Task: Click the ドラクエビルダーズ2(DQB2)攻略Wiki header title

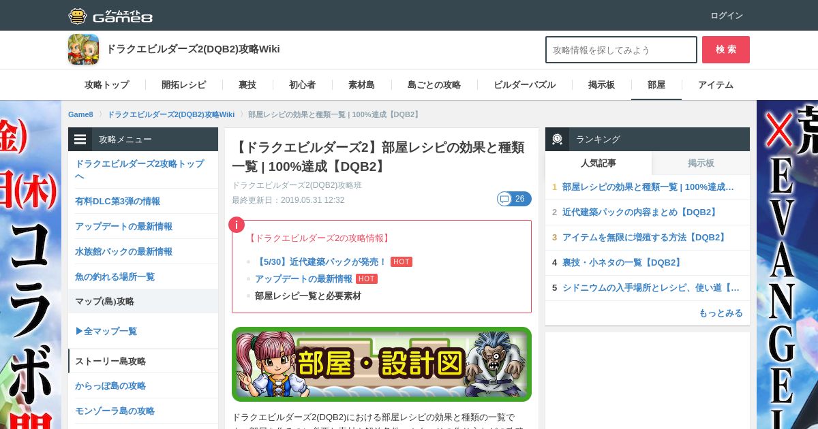Action: point(193,49)
